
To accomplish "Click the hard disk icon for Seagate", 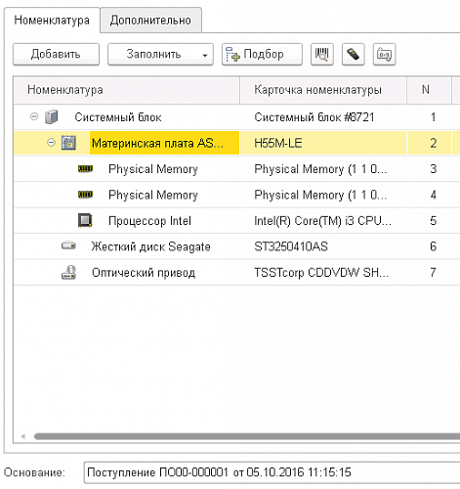I will pyautogui.click(x=68, y=245).
